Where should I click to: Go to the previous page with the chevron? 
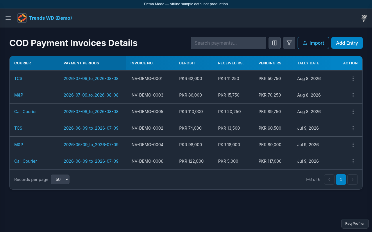click(329, 180)
